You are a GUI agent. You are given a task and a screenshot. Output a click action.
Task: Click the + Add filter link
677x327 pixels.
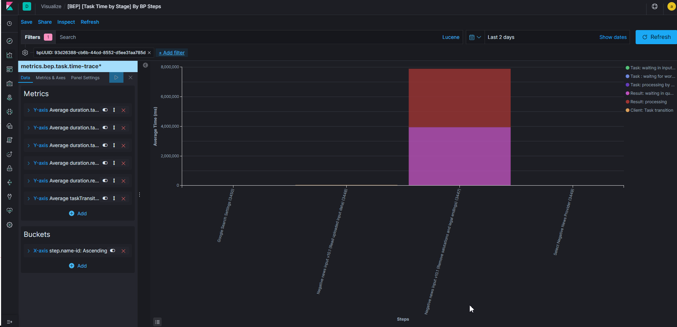[x=172, y=53]
